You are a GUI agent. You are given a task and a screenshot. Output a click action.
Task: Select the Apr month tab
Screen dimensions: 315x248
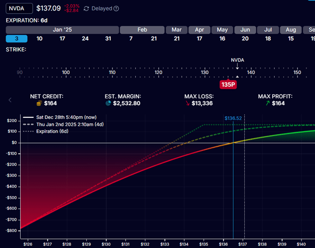[199, 30]
